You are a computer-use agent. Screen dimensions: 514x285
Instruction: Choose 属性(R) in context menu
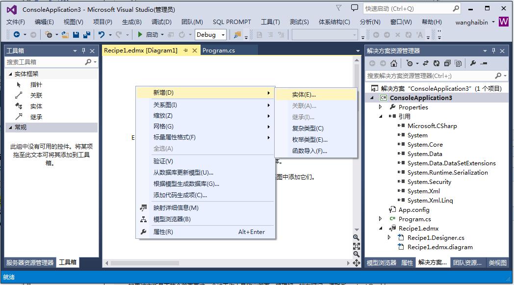(x=206, y=232)
